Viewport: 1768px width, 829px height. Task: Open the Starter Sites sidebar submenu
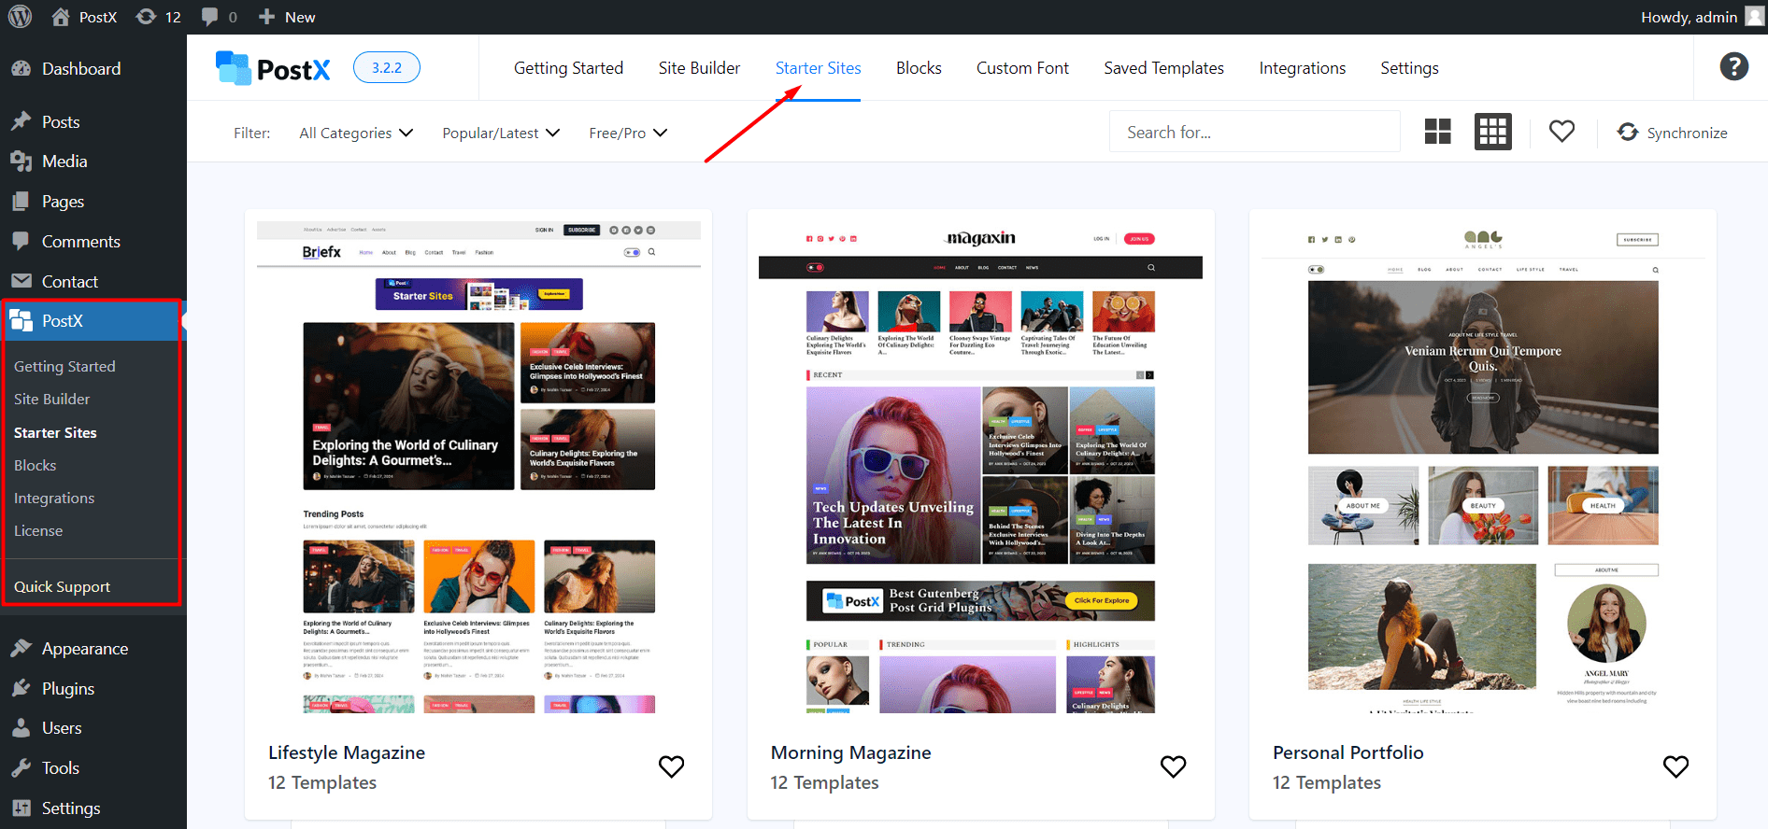click(55, 432)
